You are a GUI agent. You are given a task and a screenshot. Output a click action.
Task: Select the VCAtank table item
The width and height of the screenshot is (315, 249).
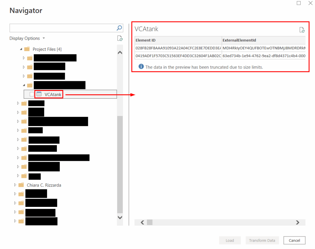point(53,94)
